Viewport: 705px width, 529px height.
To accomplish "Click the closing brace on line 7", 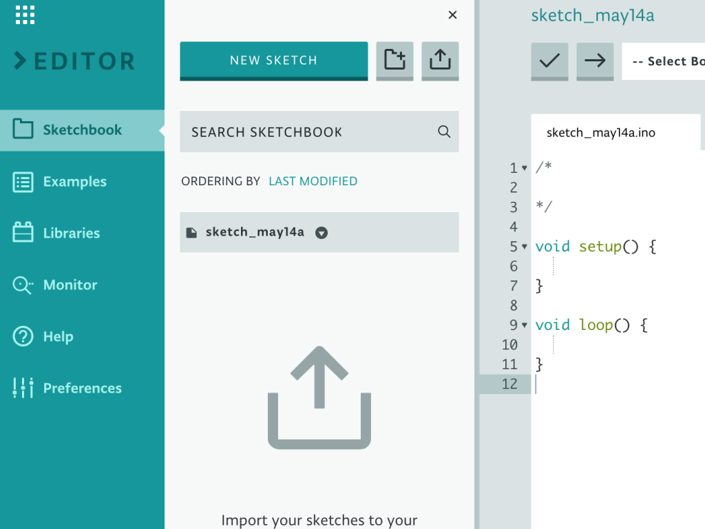I will 539,286.
